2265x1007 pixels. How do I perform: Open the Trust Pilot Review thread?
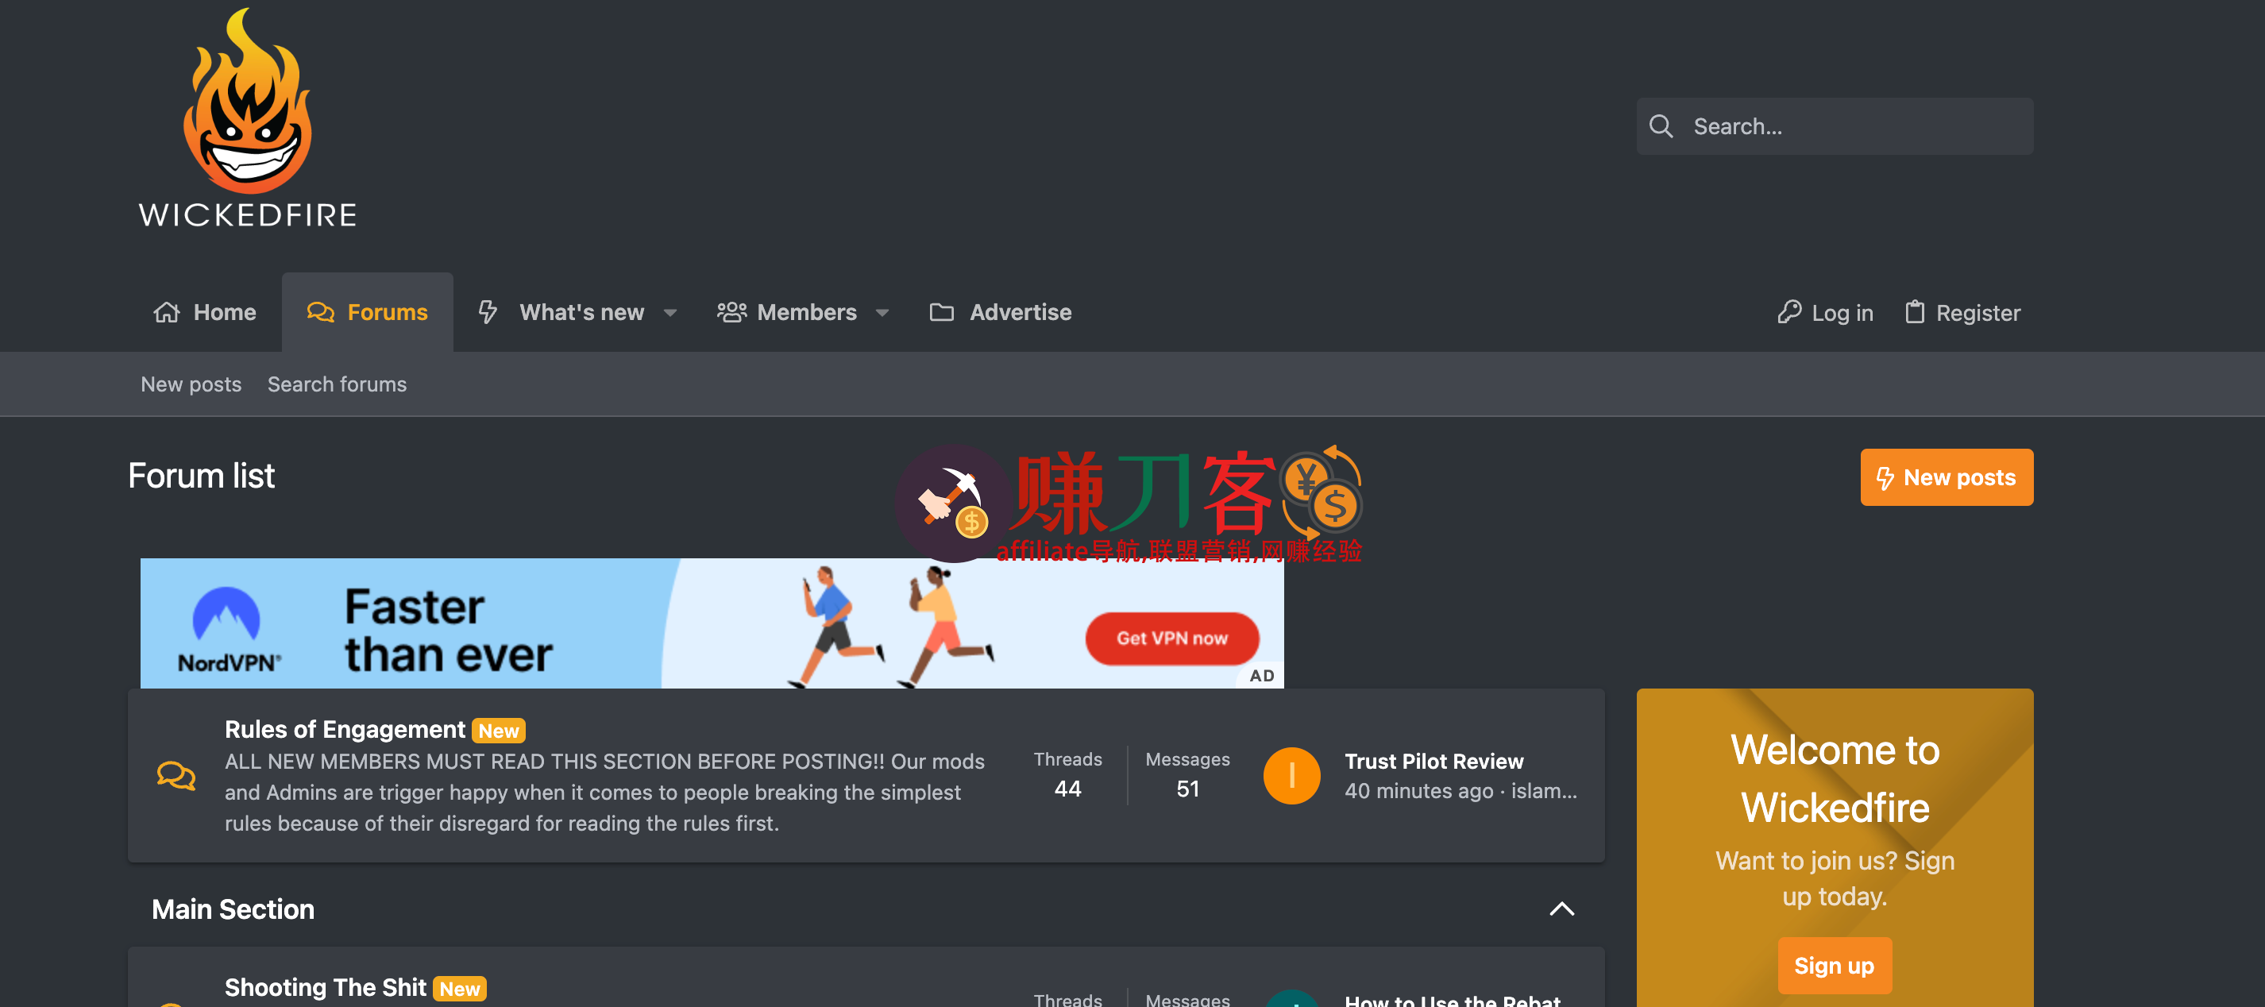pyautogui.click(x=1433, y=761)
